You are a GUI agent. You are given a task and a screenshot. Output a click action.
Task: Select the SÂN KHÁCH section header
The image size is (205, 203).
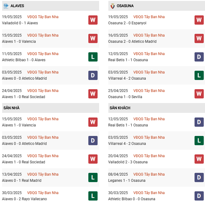tap(119, 108)
